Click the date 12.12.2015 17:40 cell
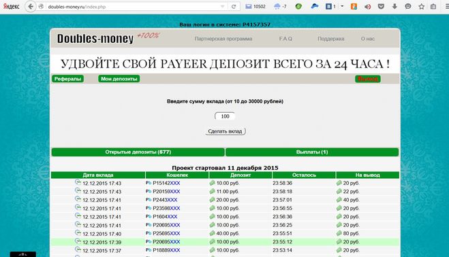449x257 pixels. (102, 234)
